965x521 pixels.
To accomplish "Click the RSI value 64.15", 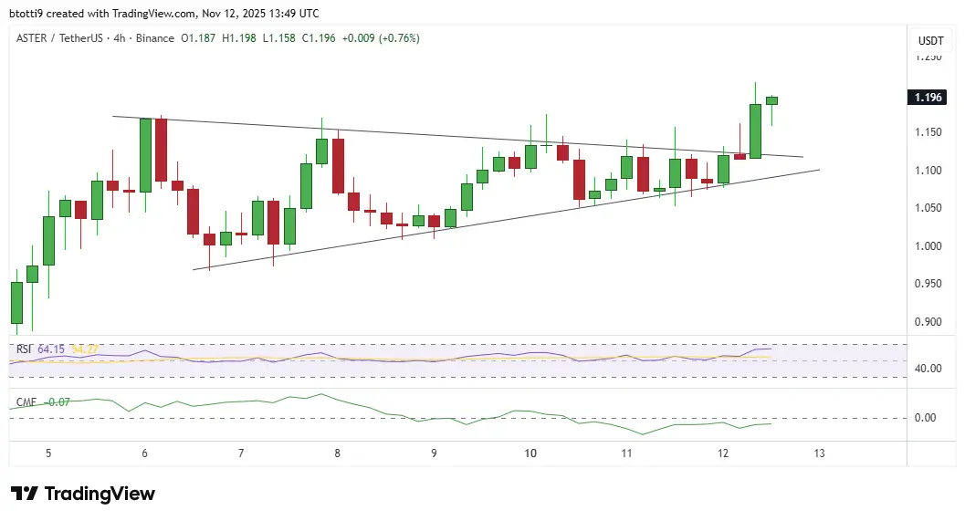I will click(51, 349).
